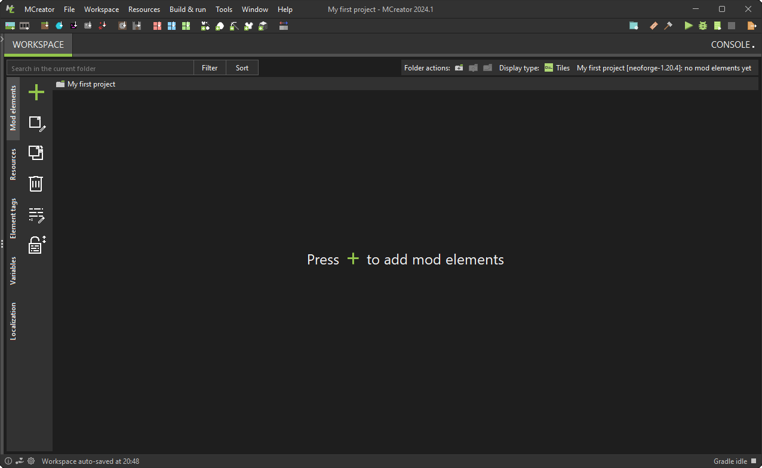Screen dimensions: 762x468
Task: Click the duplicate mod element icon
Action: pos(36,153)
